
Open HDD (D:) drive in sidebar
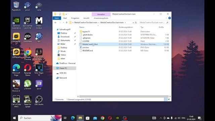[x=61, y=73]
